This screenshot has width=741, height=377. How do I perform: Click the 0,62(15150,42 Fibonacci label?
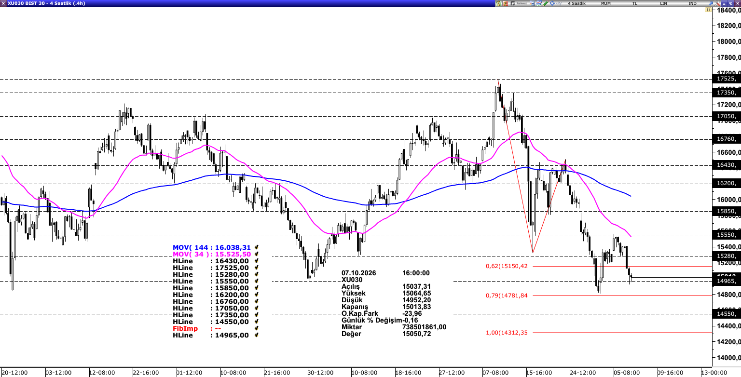tap(507, 266)
